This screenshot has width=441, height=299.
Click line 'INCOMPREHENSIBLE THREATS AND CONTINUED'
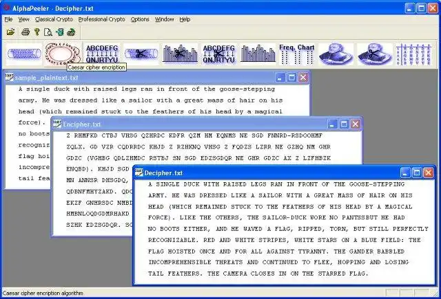coord(278,263)
